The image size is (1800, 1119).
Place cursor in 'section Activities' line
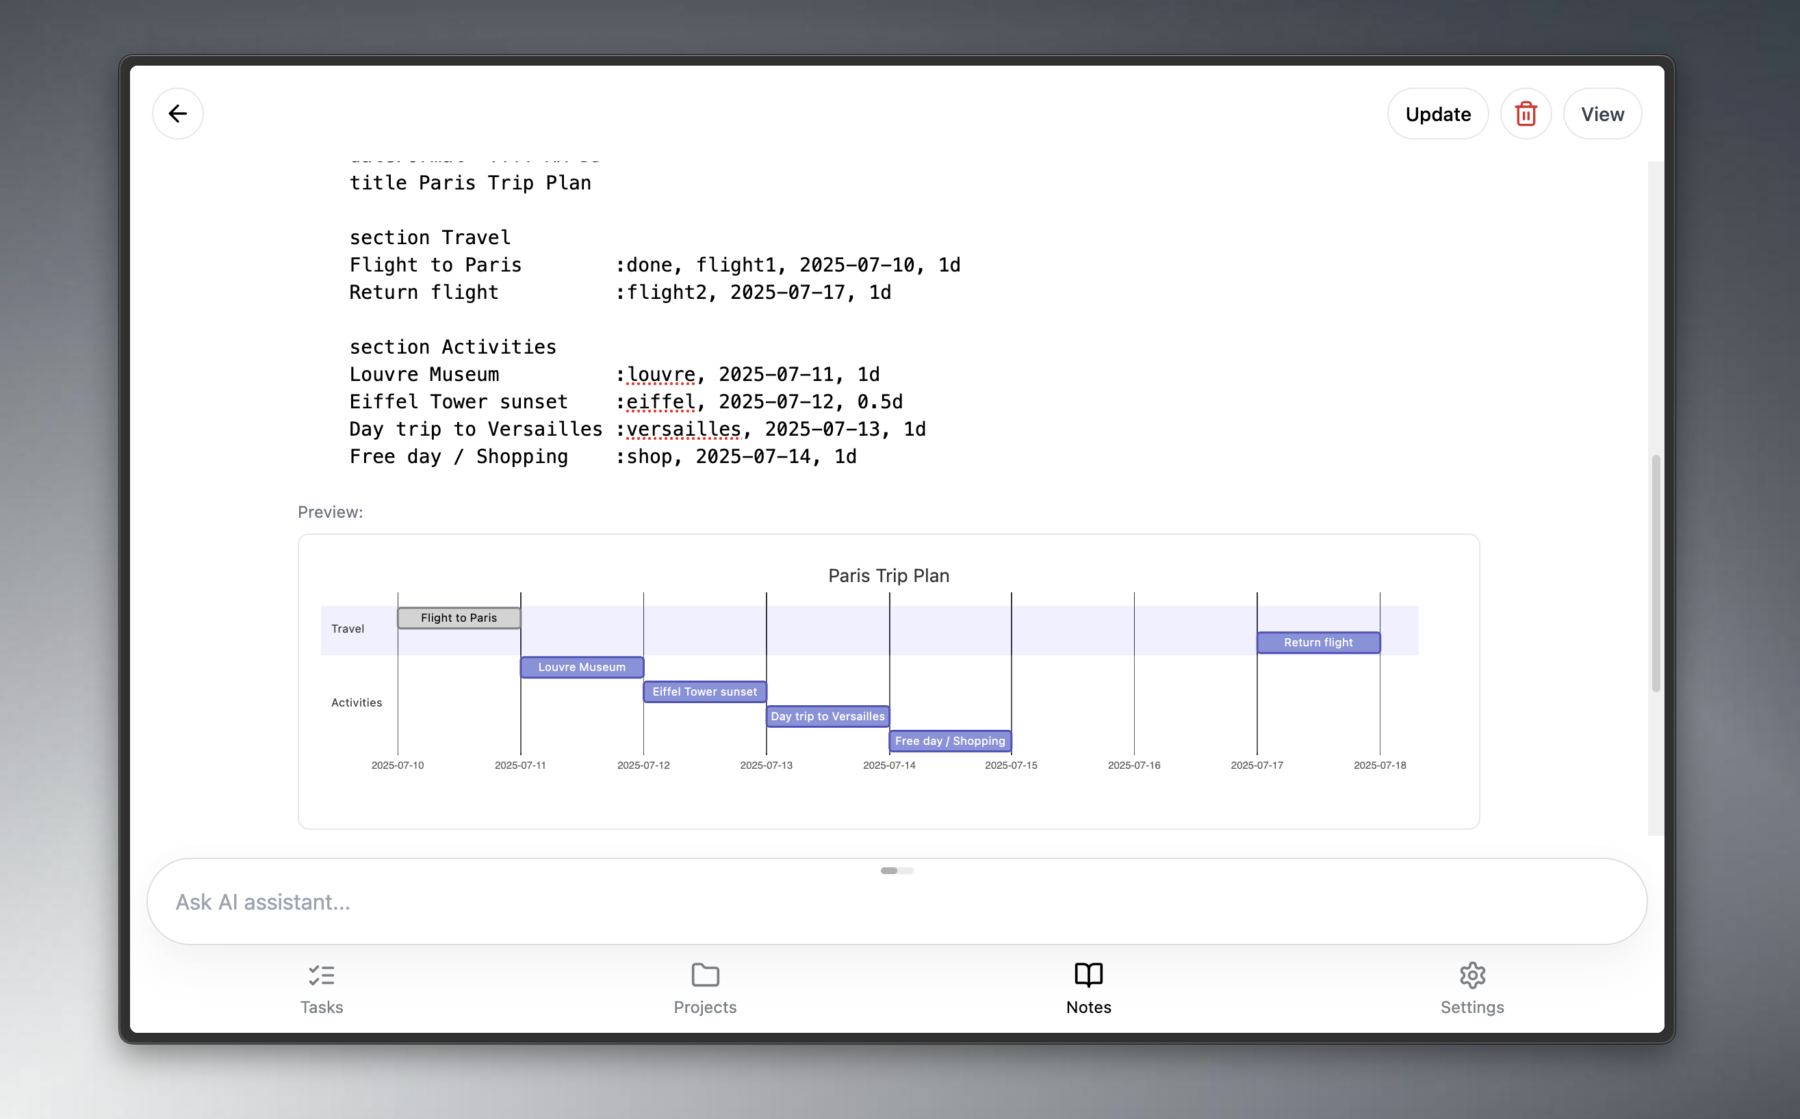(452, 346)
